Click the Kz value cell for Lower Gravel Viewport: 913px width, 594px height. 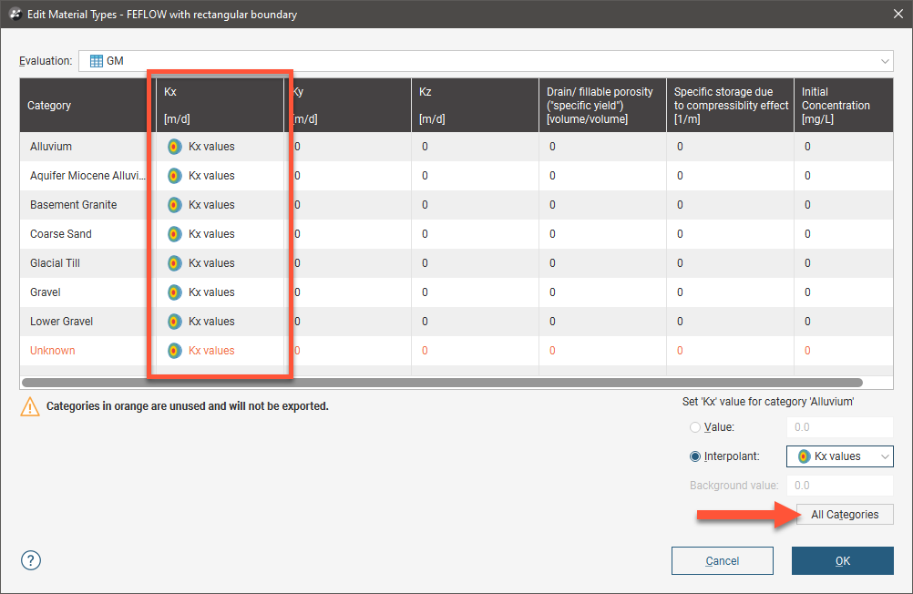(x=425, y=322)
